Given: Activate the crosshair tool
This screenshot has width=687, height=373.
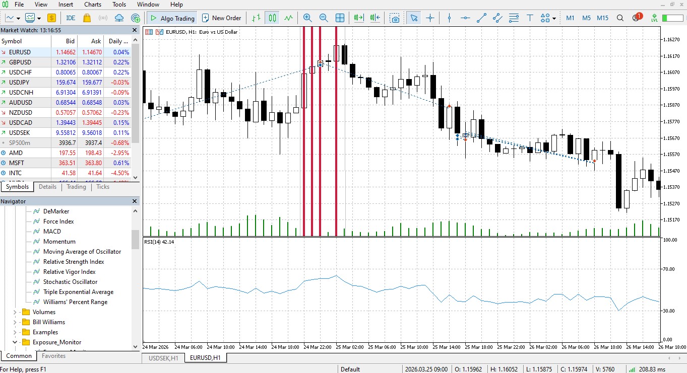Looking at the screenshot, I should (430, 18).
